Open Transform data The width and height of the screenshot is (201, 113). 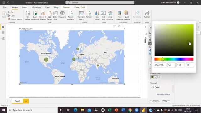(x=81, y=15)
